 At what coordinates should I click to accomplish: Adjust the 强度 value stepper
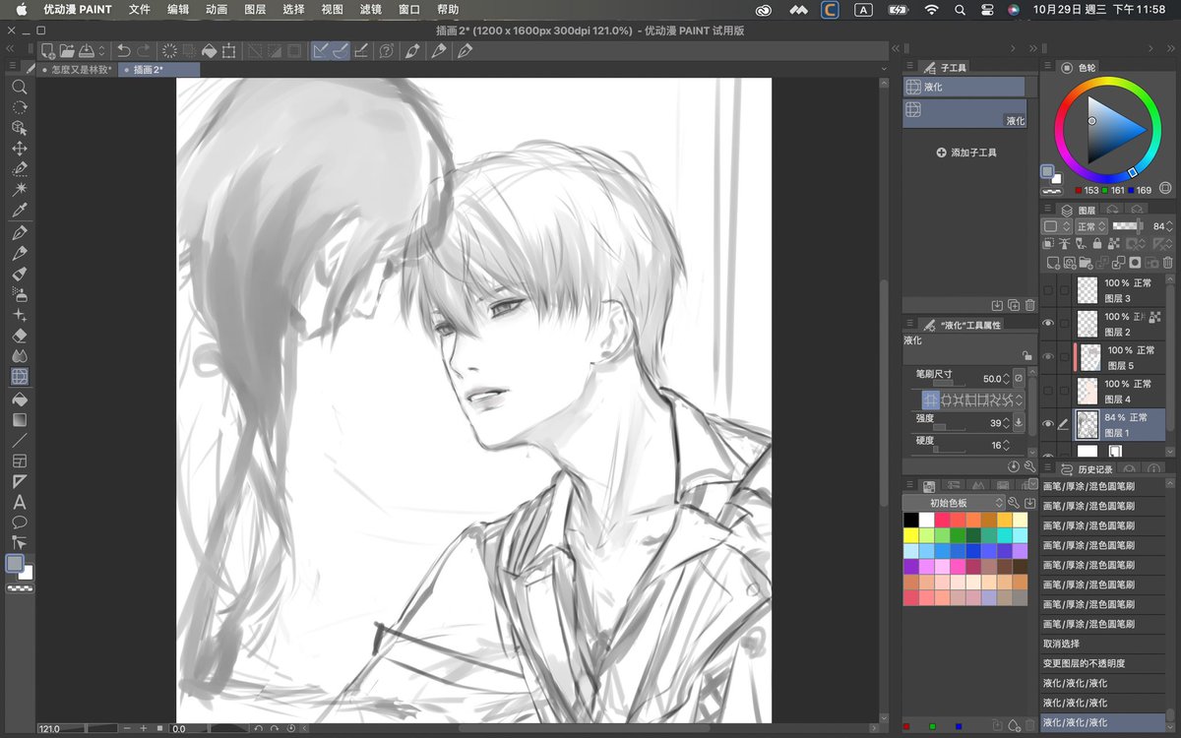click(x=1008, y=422)
